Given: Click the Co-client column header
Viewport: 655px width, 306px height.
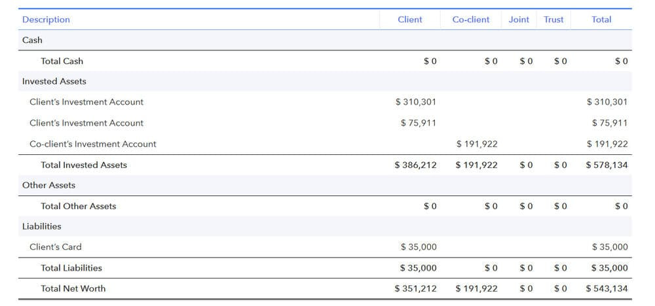Looking at the screenshot, I should pos(470,20).
